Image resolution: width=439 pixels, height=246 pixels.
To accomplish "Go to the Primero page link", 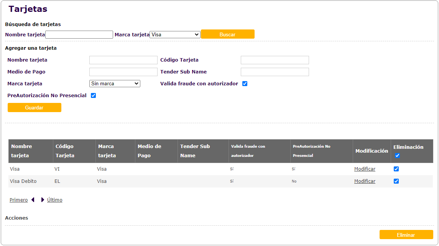I will [19, 200].
